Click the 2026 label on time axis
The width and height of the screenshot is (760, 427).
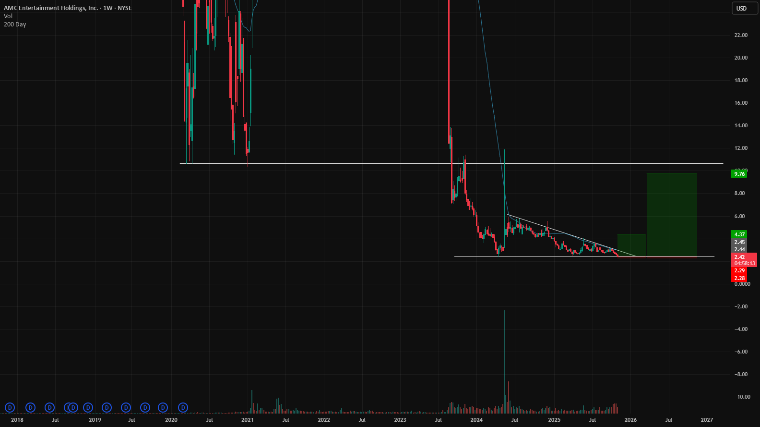(x=630, y=420)
